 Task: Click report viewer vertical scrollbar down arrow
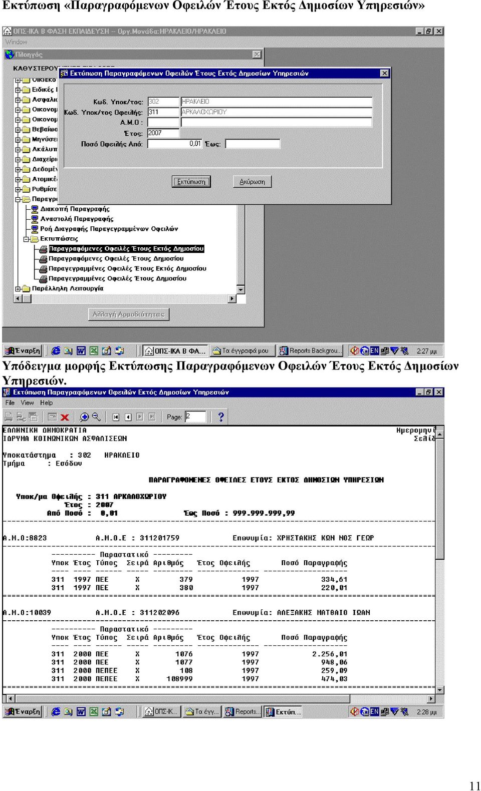click(440, 690)
